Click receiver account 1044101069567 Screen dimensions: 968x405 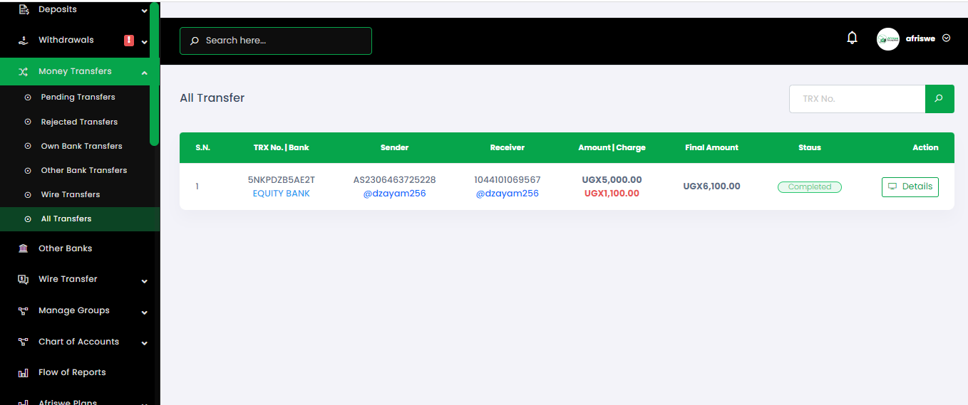pos(508,180)
